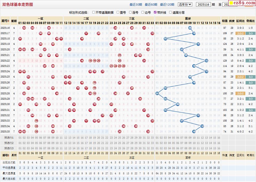Pick blue number 08 in 预选行2
Viewport: 256px width, 182px height.
pos(186,143)
